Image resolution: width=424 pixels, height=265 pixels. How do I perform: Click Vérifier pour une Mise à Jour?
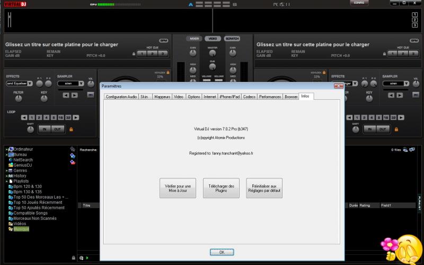[x=178, y=188]
